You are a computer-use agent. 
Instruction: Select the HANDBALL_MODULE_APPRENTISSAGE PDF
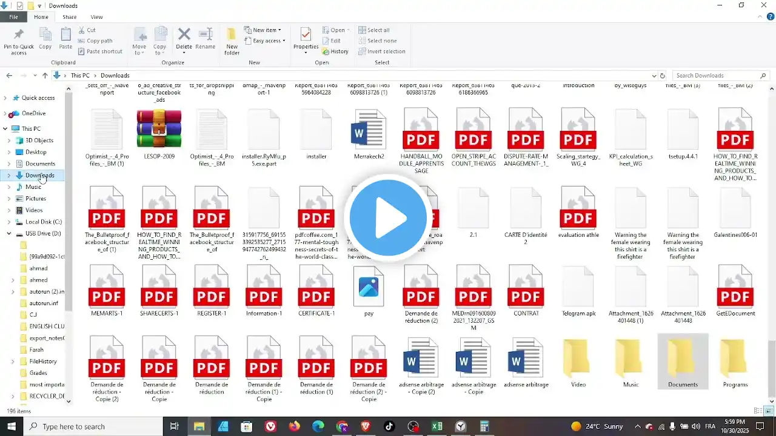421,142
